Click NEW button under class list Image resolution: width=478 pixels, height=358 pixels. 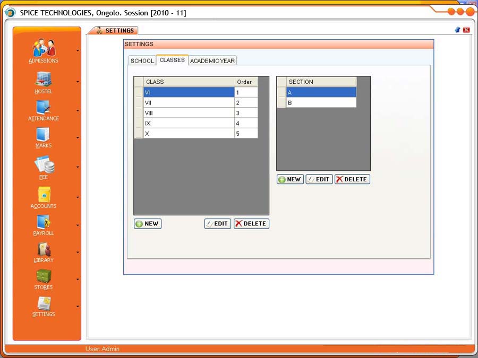(148, 224)
